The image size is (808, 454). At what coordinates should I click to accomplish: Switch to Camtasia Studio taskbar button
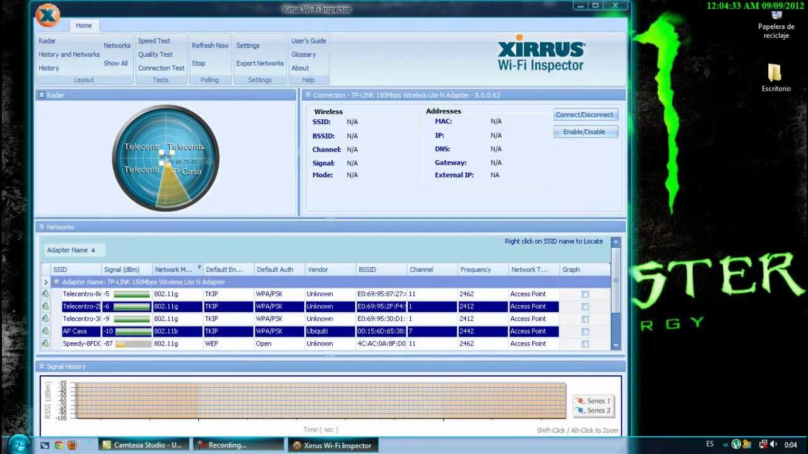pos(143,445)
